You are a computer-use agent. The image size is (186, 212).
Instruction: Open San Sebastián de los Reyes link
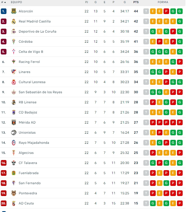pos(40,92)
